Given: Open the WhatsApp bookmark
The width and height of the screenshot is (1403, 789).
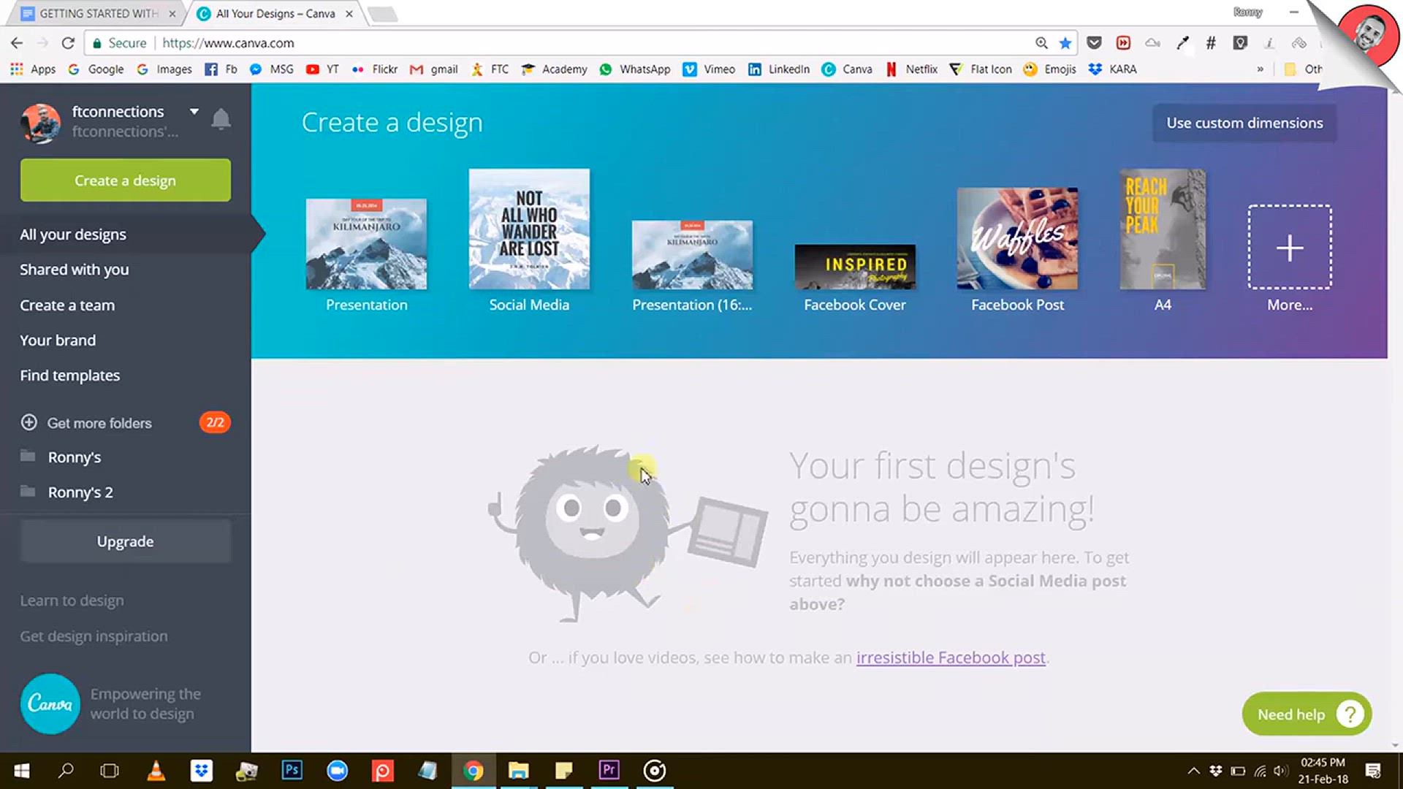Looking at the screenshot, I should point(634,69).
